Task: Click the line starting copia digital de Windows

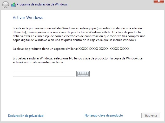Action: (75, 40)
